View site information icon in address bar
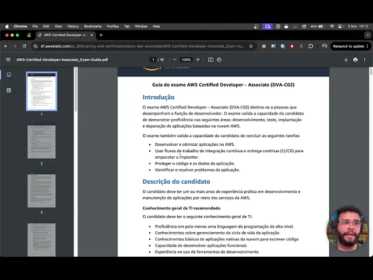Viewport: 373px width, 280px height. point(36,46)
